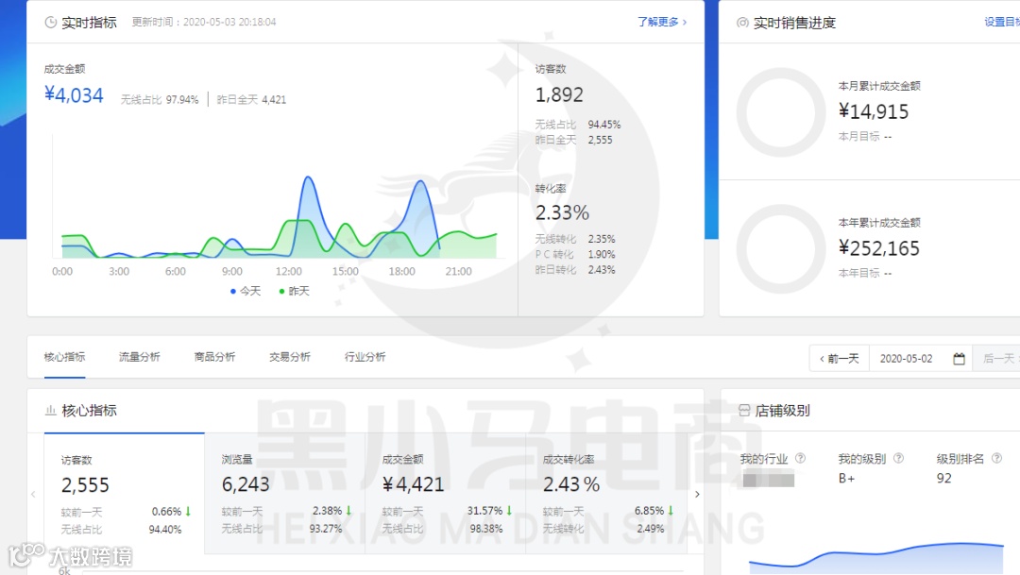This screenshot has width=1020, height=575.
Task: Go to the previous day with 前一天
Action: tap(840, 359)
